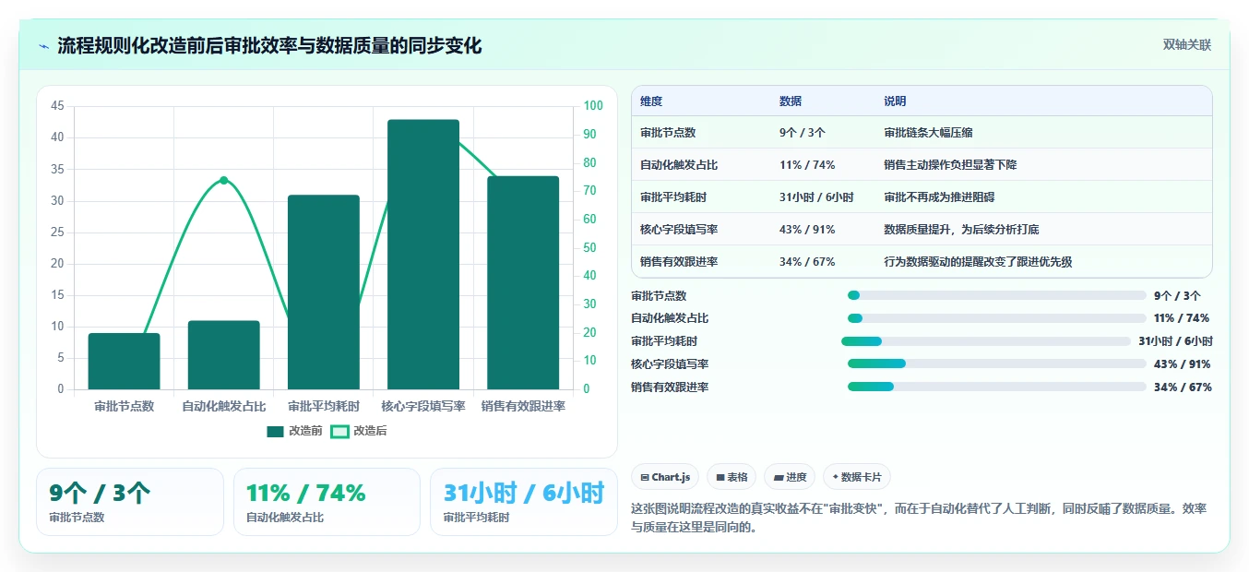Click the 31小时 / 6小时 data card
The image size is (1249, 572).
[524, 502]
